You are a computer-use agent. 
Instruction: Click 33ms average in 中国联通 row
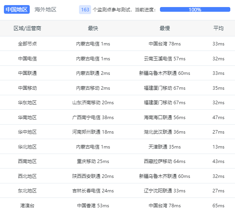[x=218, y=73]
